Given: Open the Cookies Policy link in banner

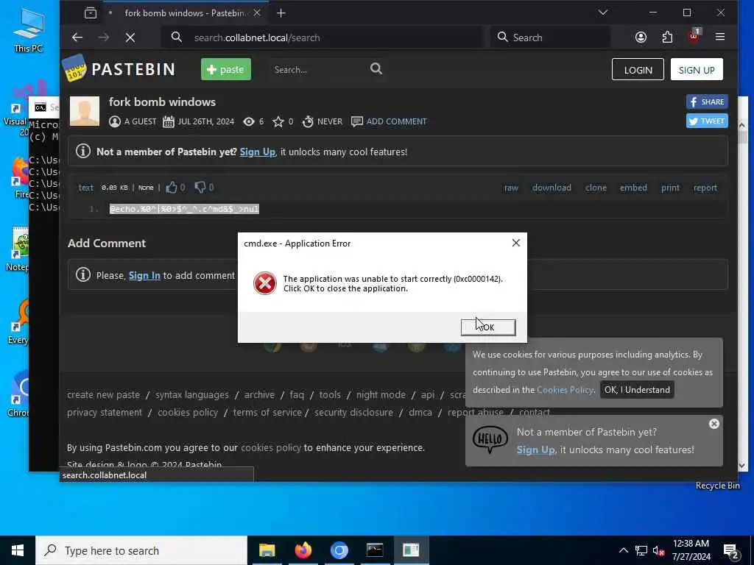Looking at the screenshot, I should (x=565, y=390).
